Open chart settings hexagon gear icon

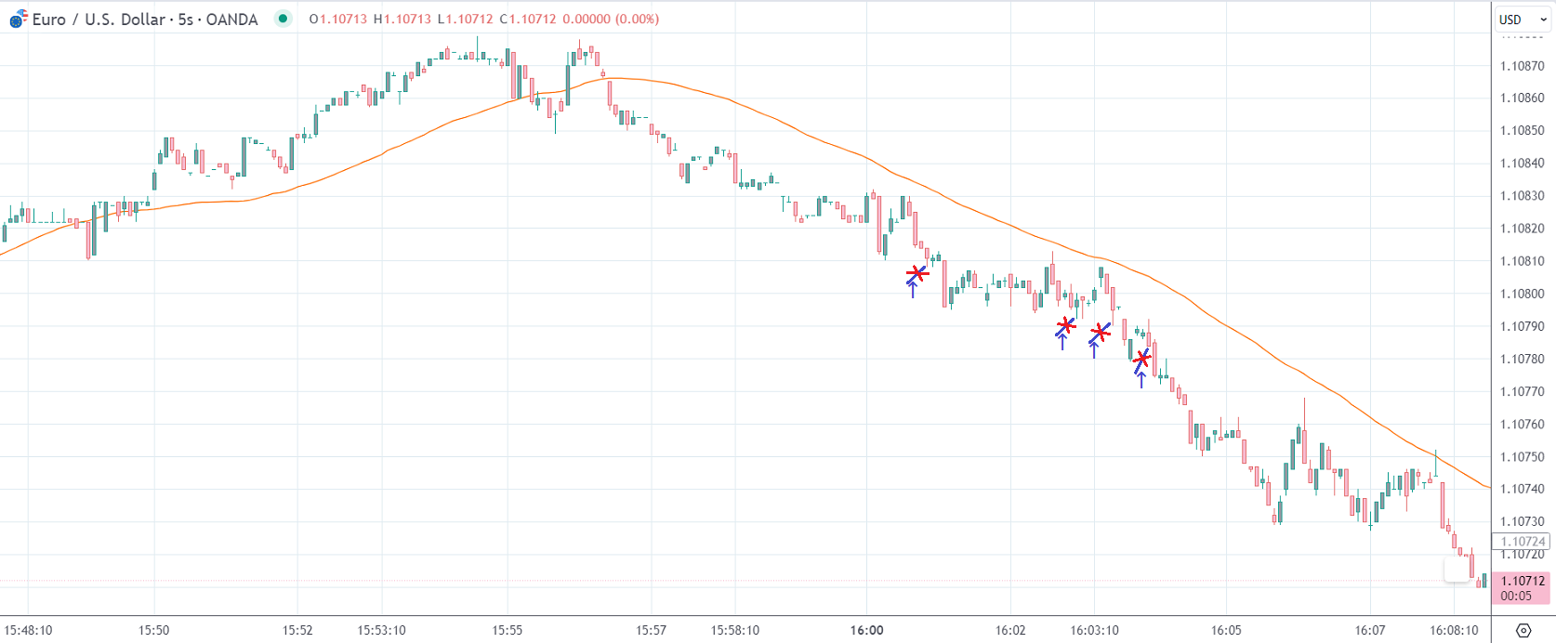click(1523, 630)
